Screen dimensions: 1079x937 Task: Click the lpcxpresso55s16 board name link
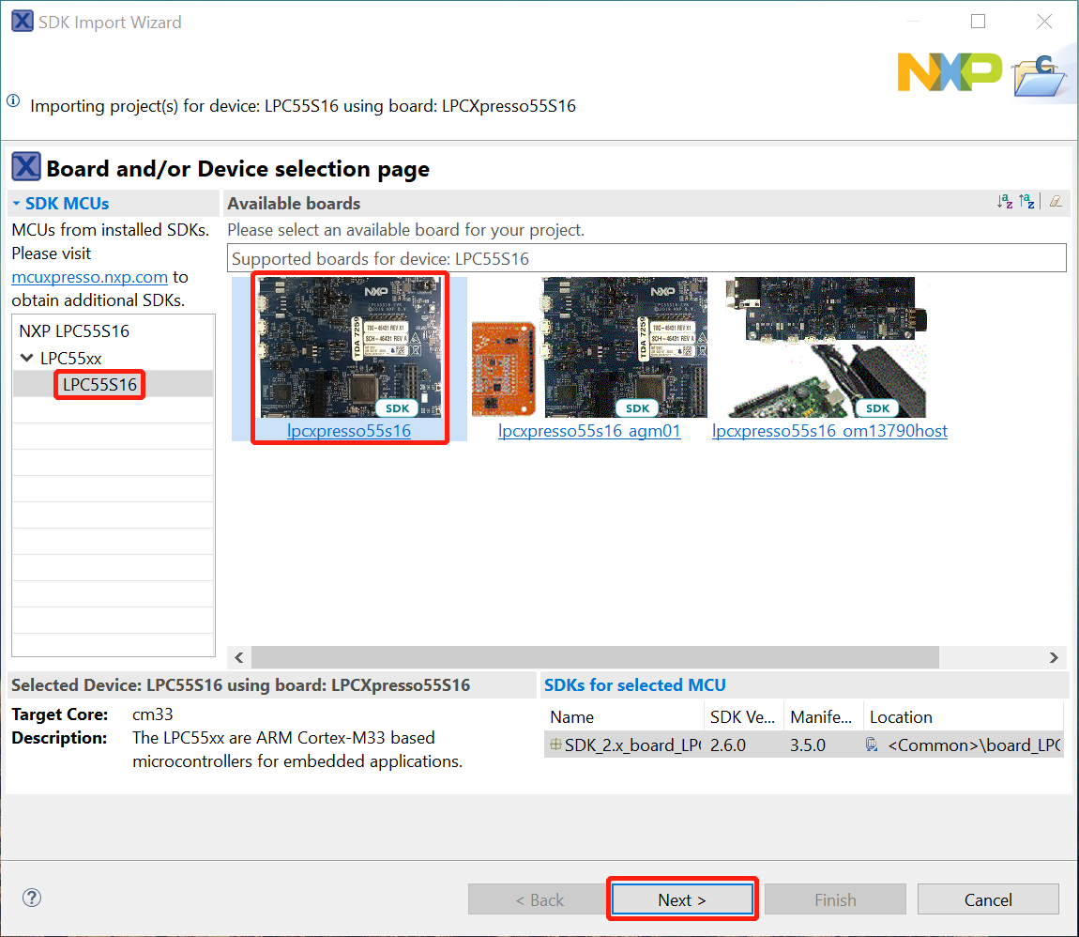click(x=349, y=431)
